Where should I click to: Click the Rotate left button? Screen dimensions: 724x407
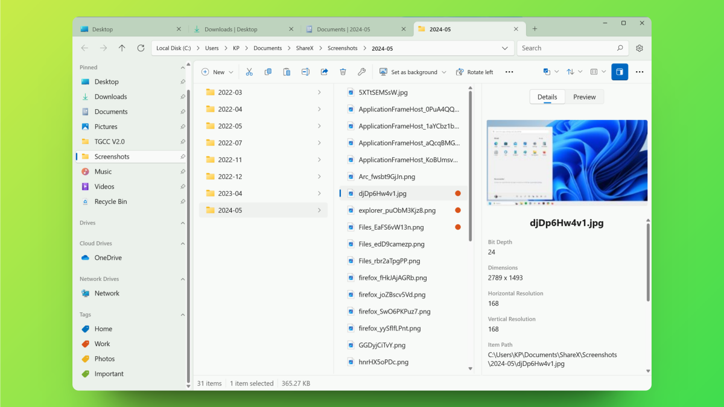pyautogui.click(x=474, y=72)
